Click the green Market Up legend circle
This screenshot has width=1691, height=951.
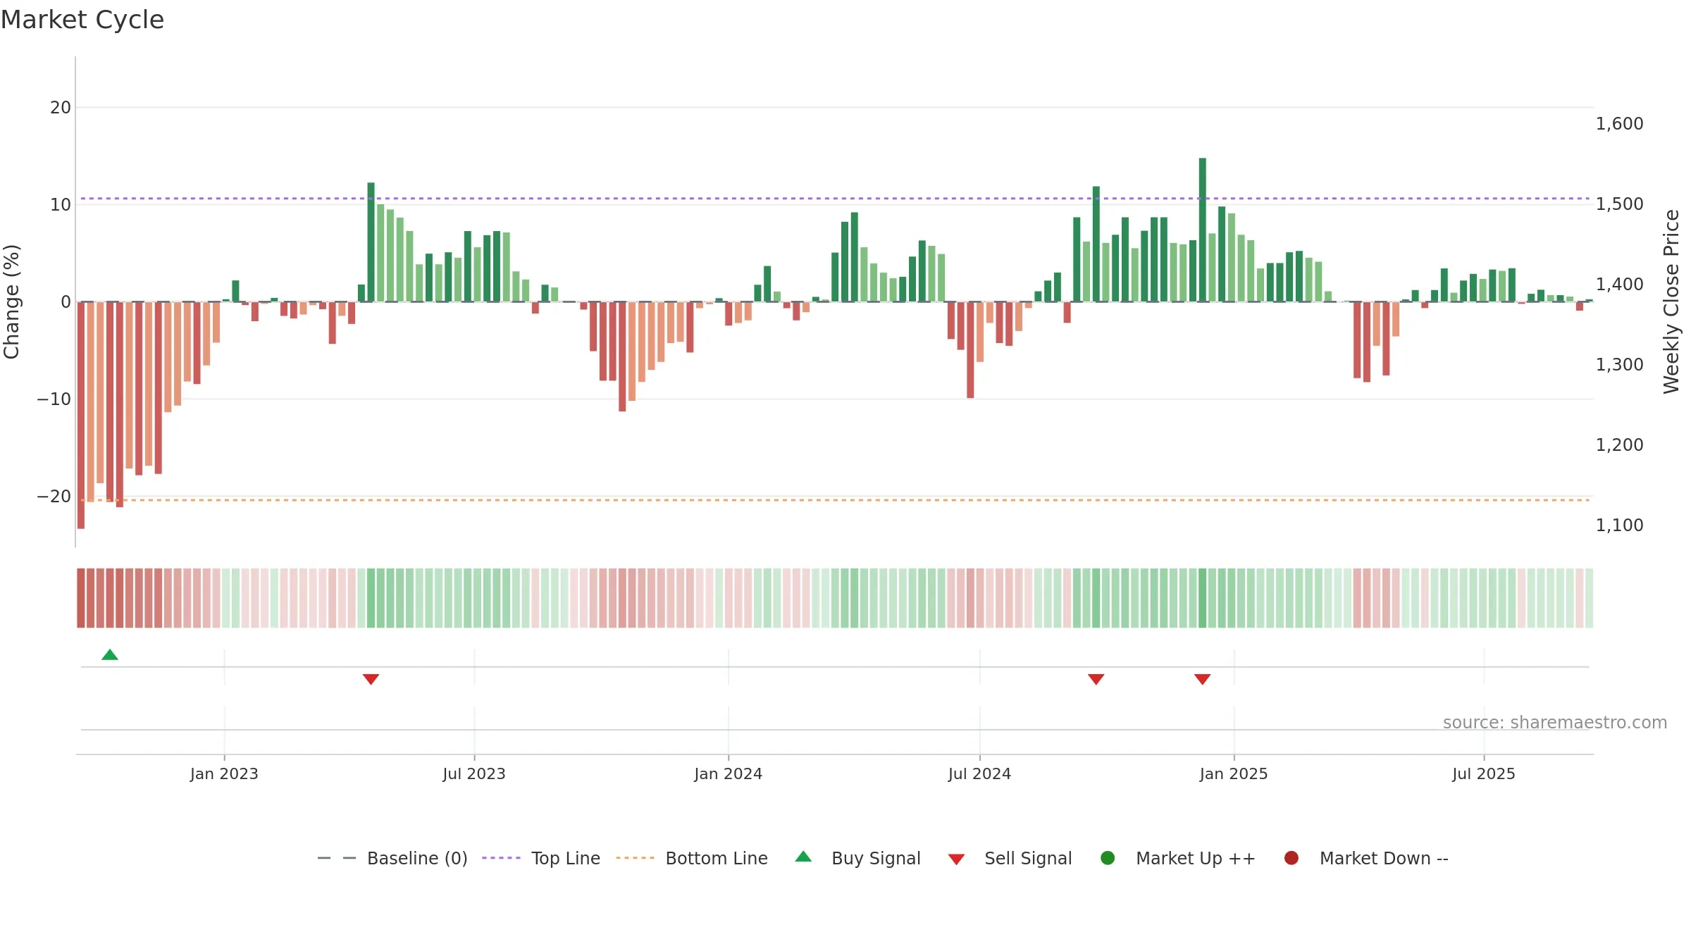1108,858
